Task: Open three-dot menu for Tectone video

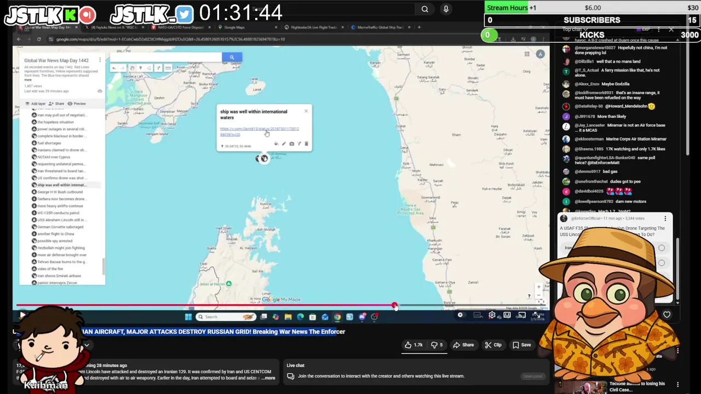Action: (x=677, y=385)
